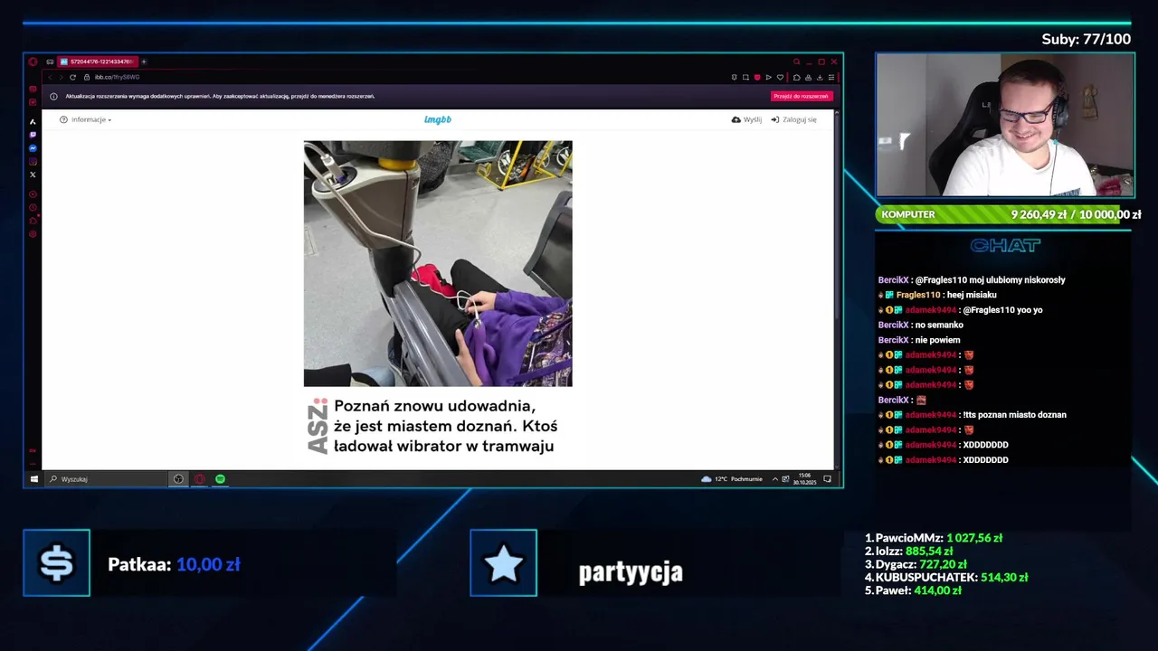Viewport: 1158px width, 651px height.
Task: Click the taskbar clock showing 15:06
Action: [806, 479]
